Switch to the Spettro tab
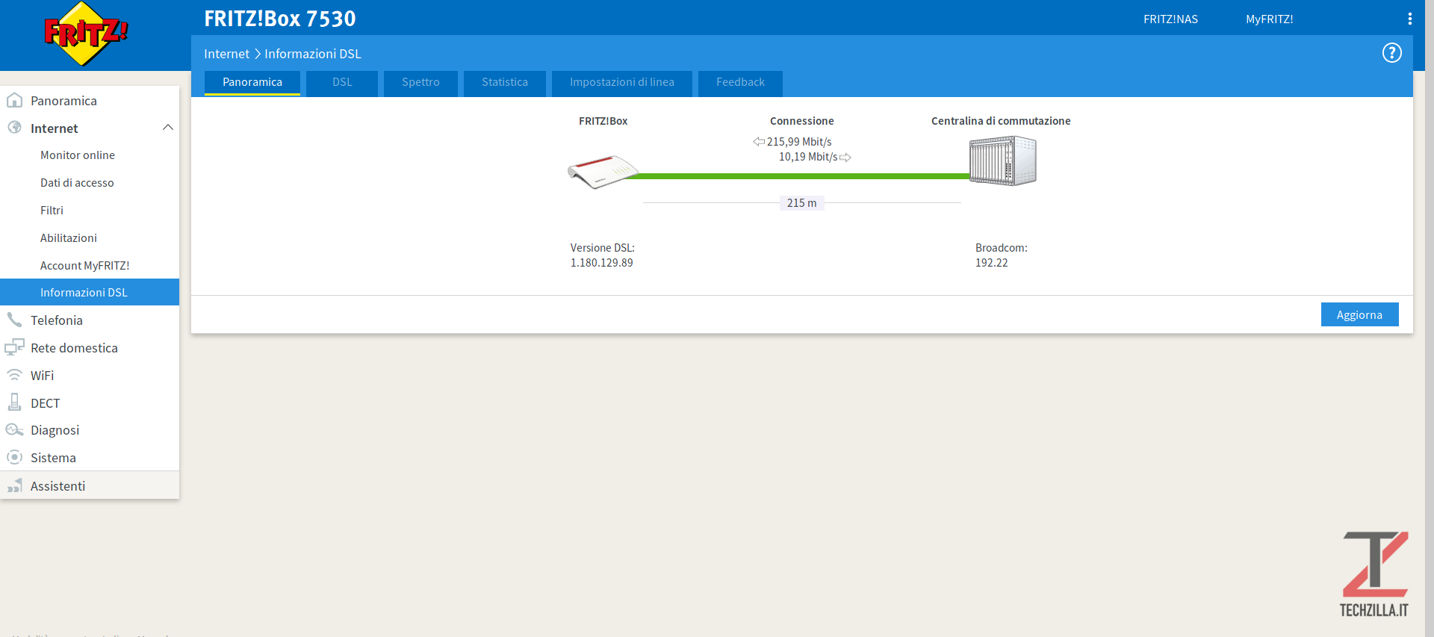 point(420,82)
